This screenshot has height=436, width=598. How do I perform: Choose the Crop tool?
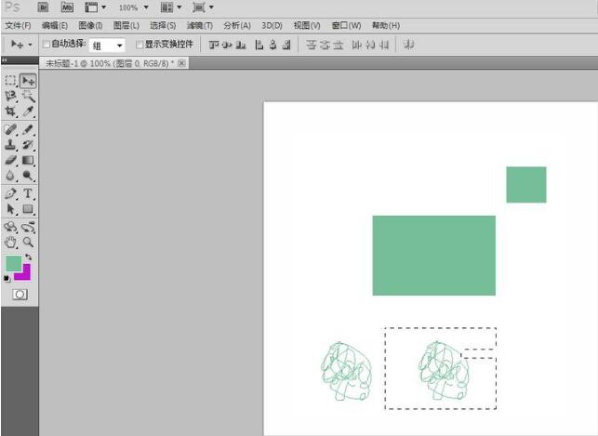coord(11,111)
